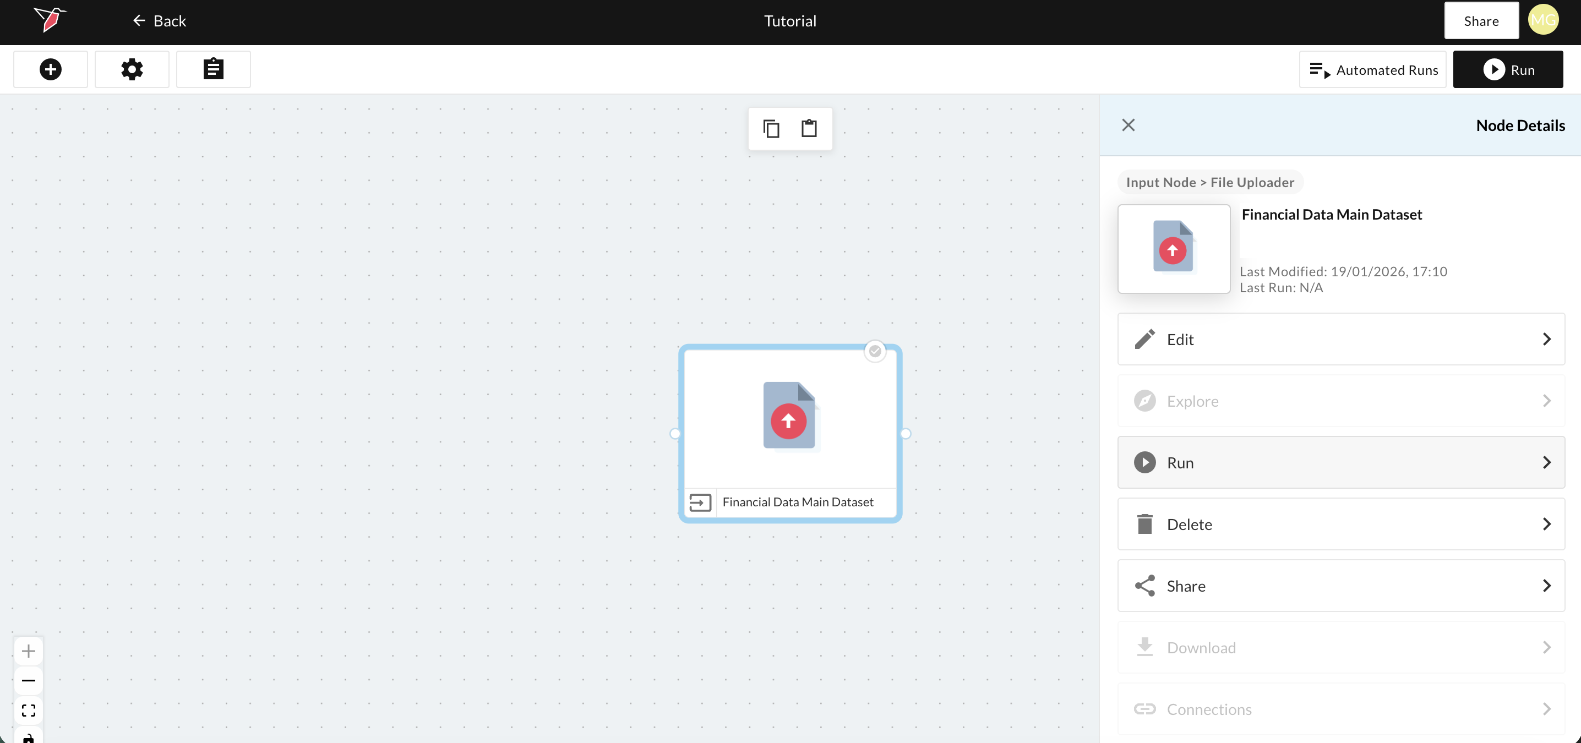1581x743 pixels.
Task: Toggle the canvas lock icon
Action: pos(28,737)
